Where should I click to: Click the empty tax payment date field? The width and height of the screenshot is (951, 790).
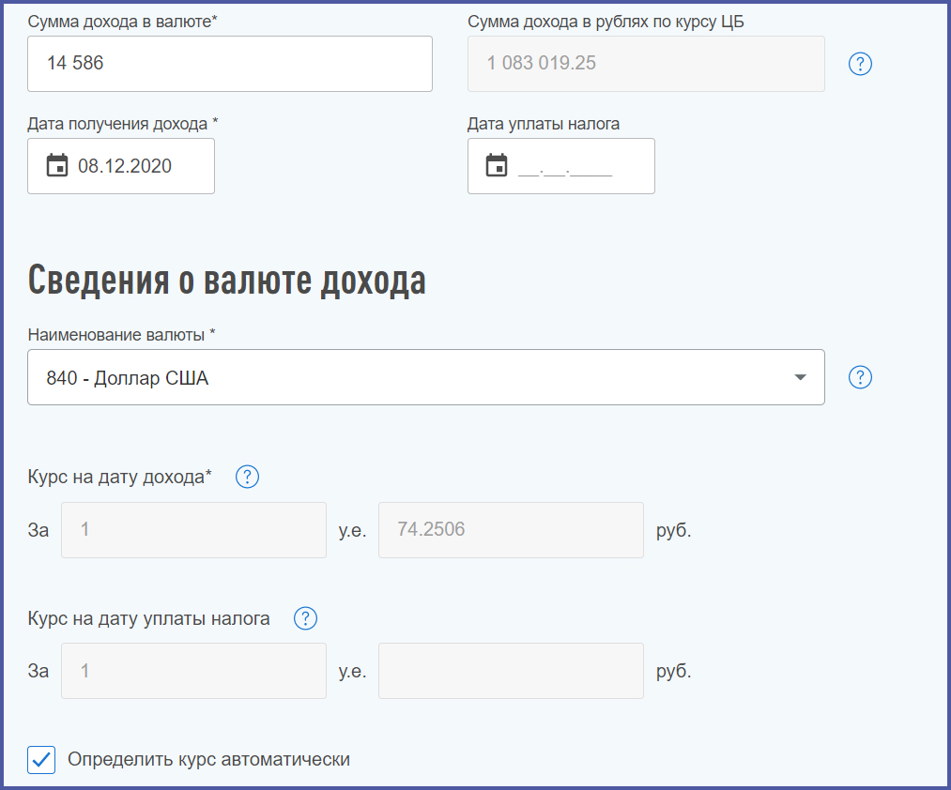(x=561, y=166)
